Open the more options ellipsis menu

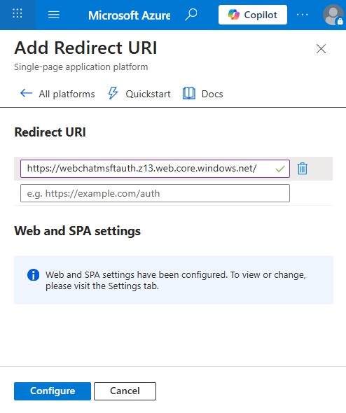[303, 15]
